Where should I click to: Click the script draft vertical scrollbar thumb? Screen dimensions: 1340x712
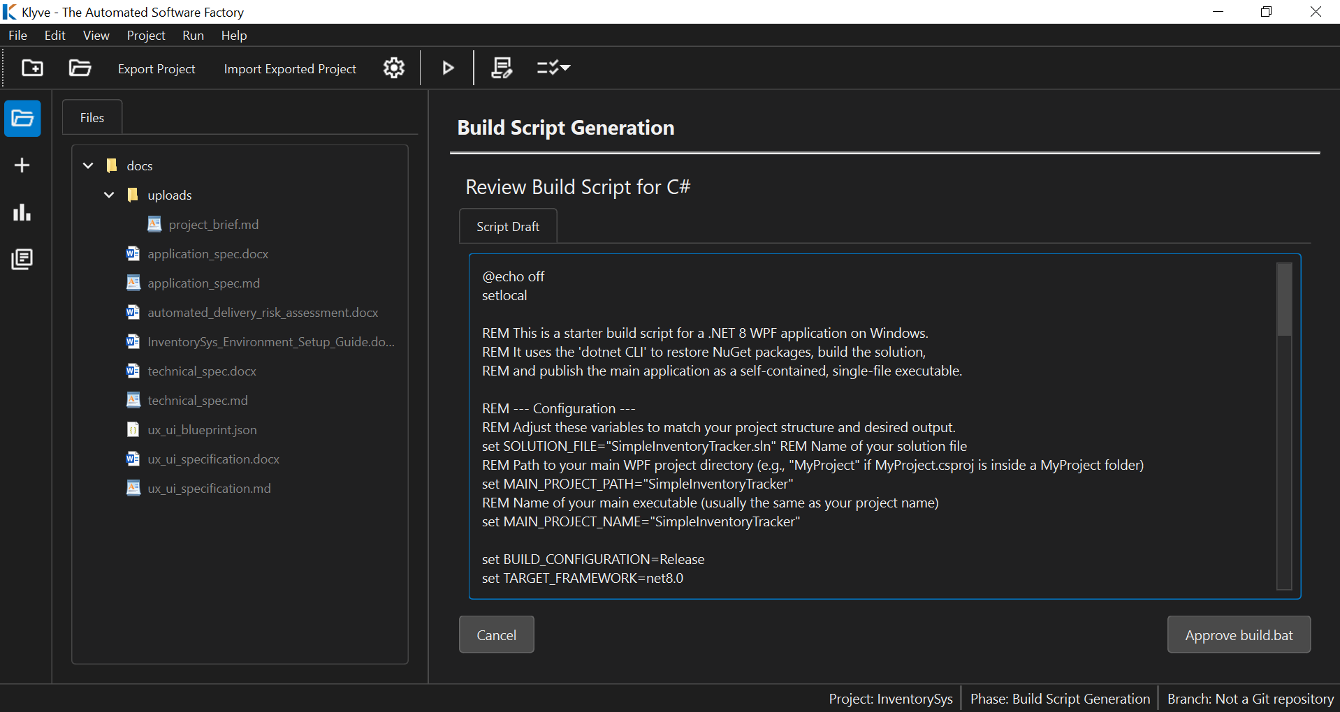[x=1283, y=299]
